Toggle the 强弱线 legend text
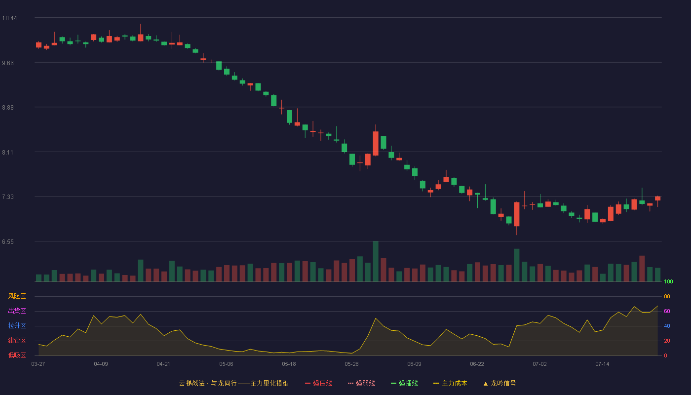Image resolution: width=691 pixels, height=395 pixels. point(365,383)
